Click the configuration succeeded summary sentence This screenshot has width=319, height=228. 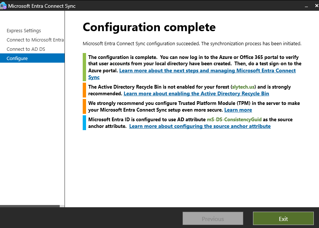tap(192, 43)
